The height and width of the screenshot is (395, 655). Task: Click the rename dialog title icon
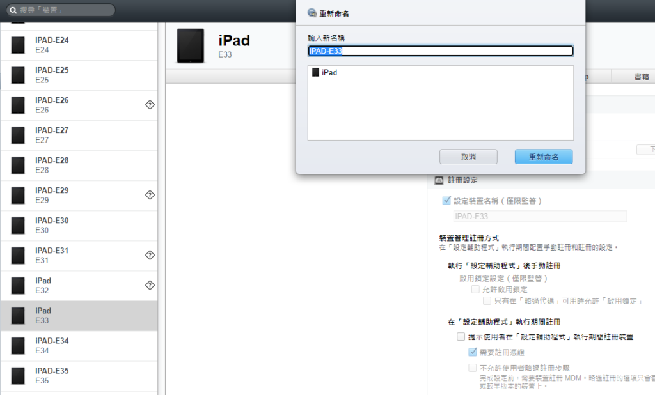(312, 13)
